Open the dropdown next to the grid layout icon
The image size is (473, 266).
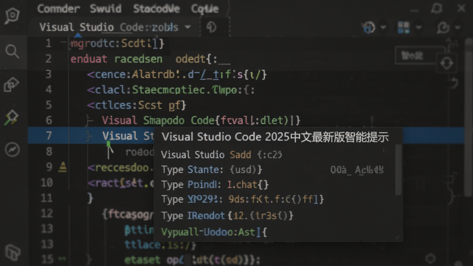418,27
